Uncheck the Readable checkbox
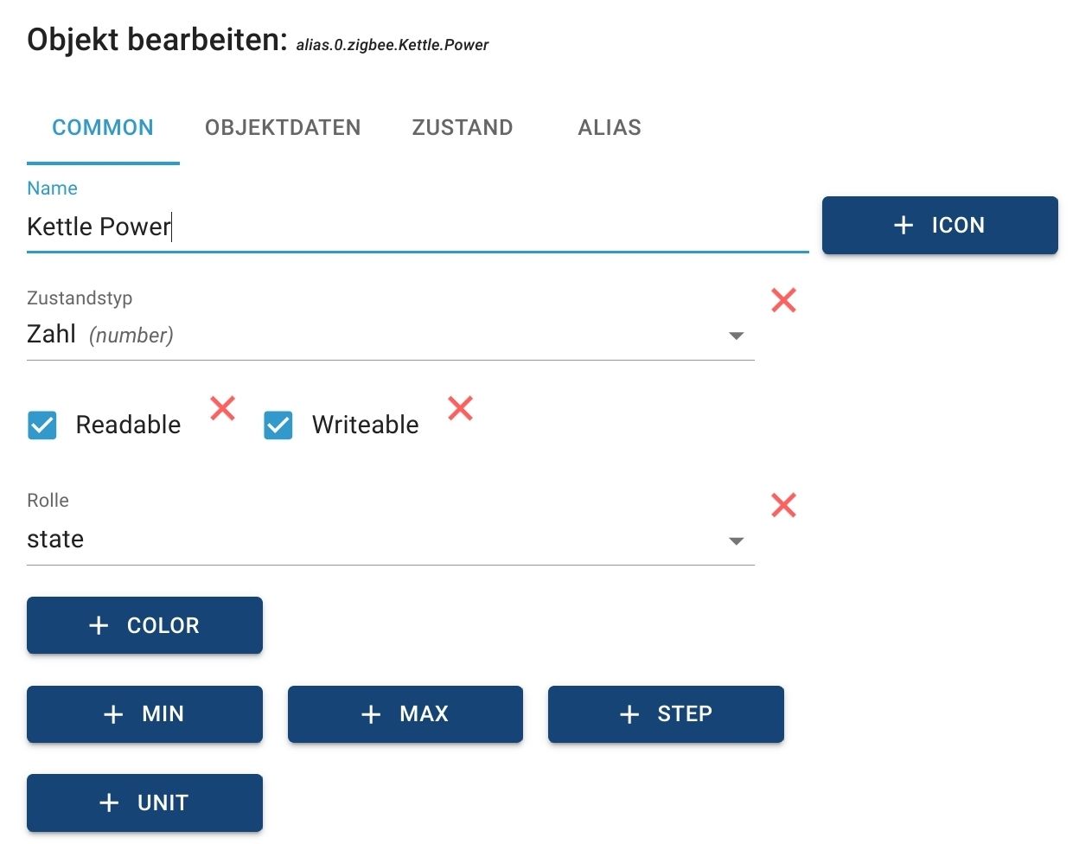Screen dimensions: 1079x844 (42, 425)
